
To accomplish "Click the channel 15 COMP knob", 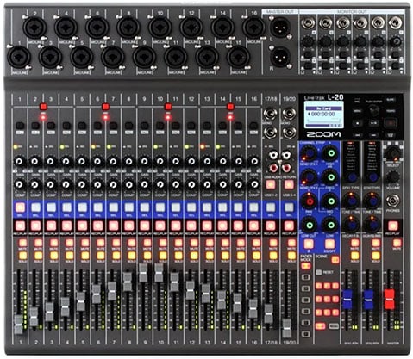I will point(238,184).
